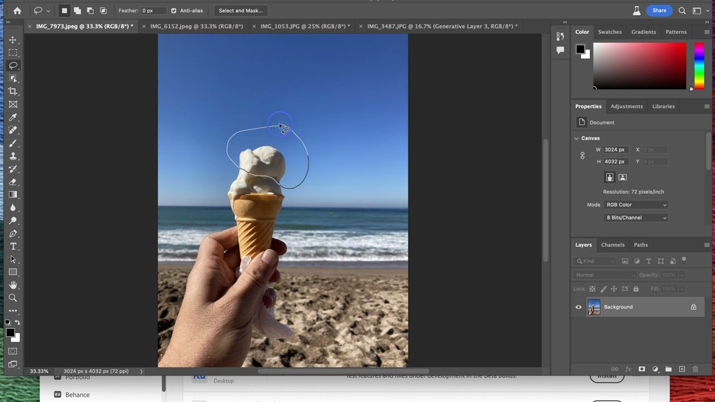Open the layer filter Kind dropdown

[x=595, y=261]
